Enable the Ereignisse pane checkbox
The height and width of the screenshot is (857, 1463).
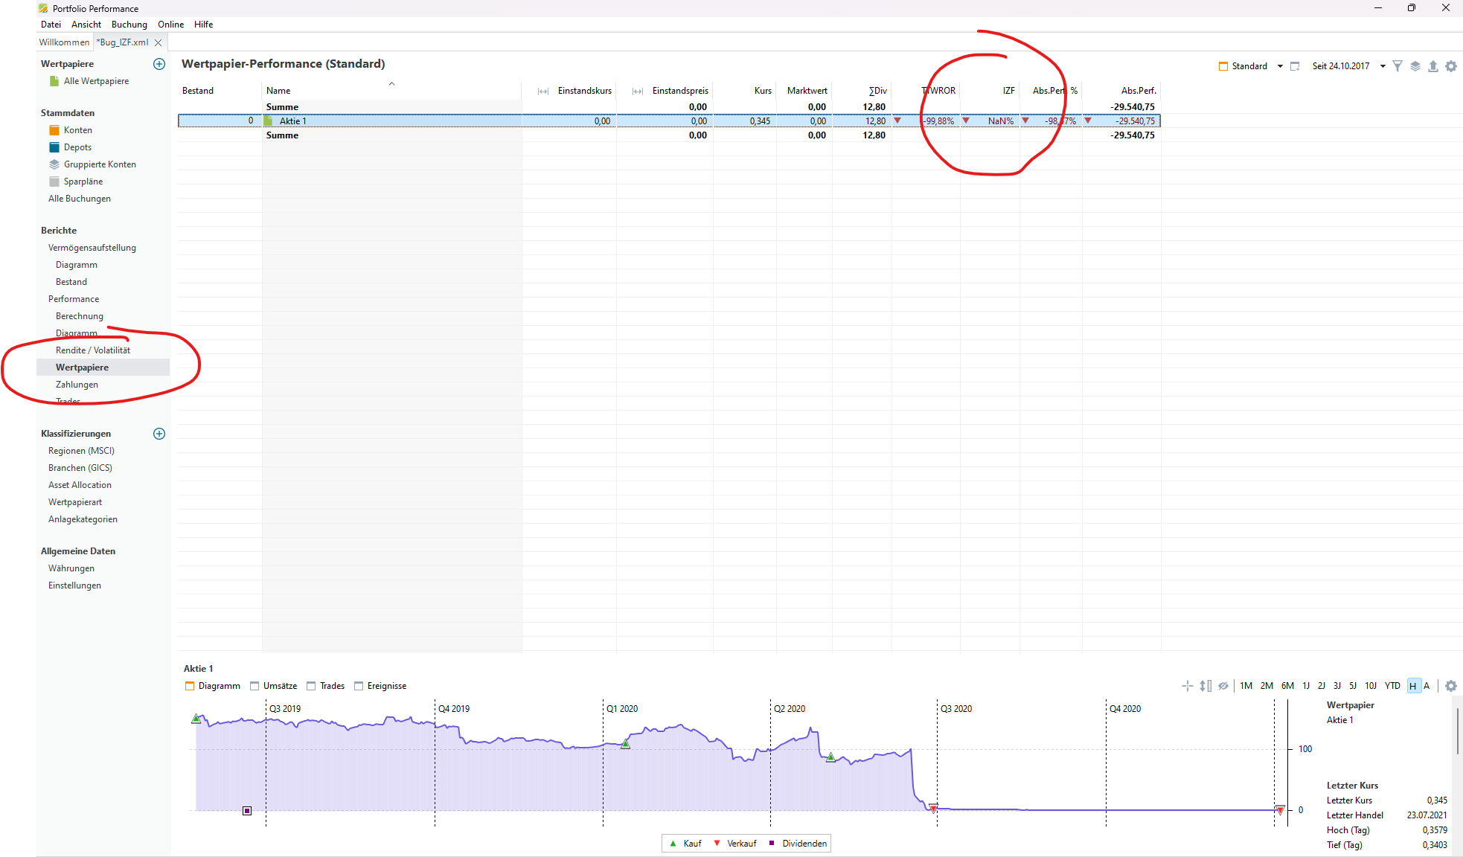coord(359,686)
